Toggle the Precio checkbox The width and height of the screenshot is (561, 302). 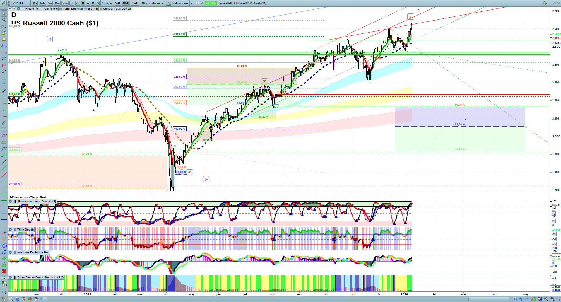[x=23, y=9]
